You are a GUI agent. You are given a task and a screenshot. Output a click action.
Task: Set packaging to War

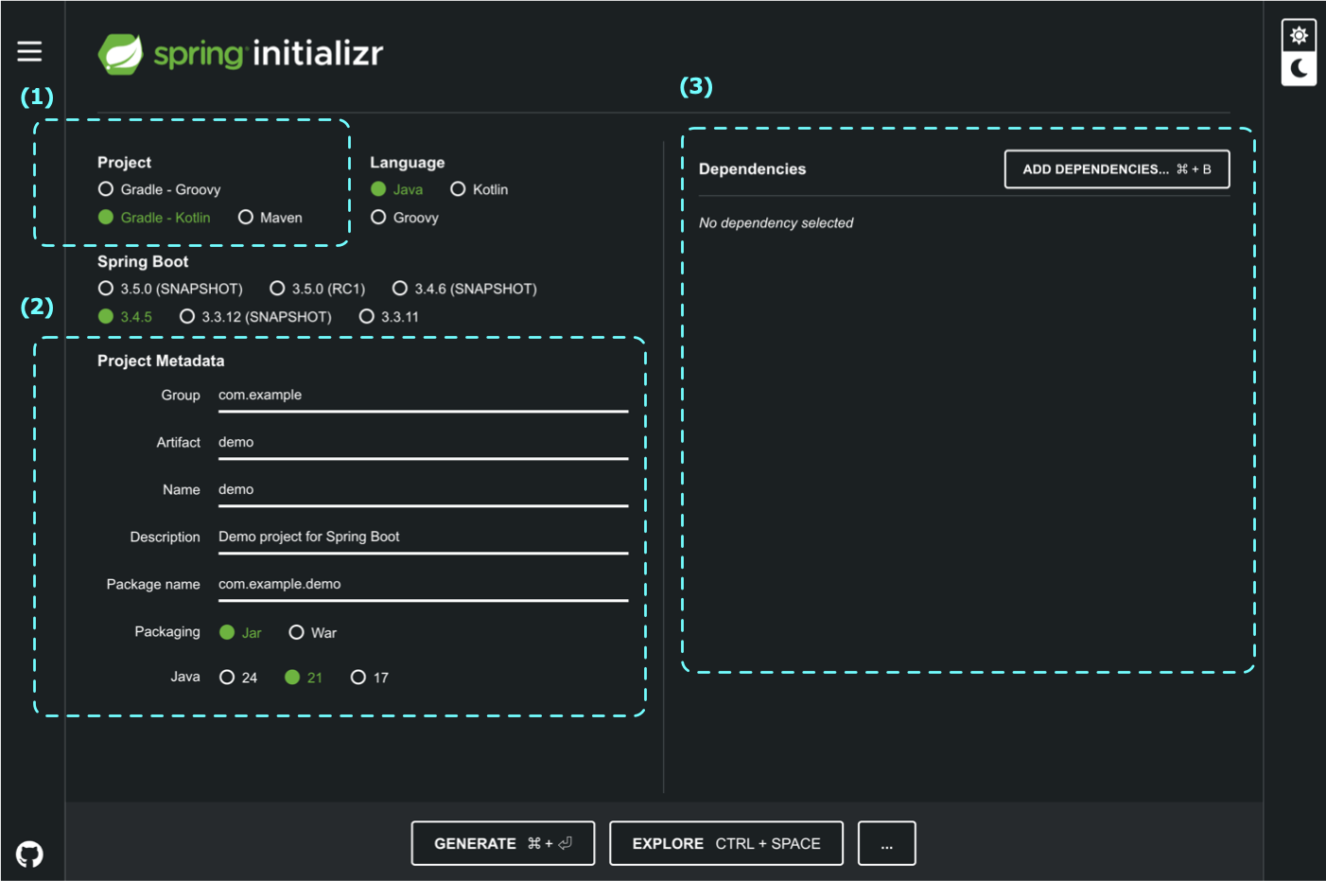[297, 632]
